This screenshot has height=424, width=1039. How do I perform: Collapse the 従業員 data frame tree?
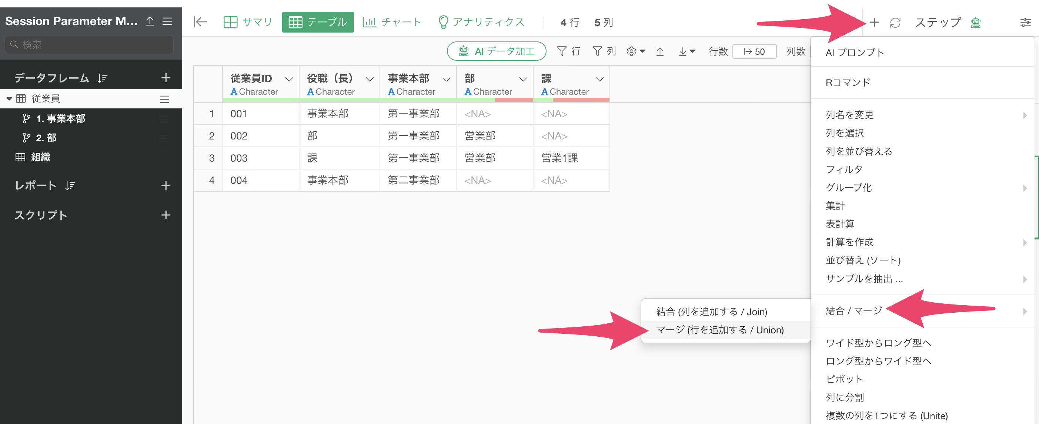(9, 99)
